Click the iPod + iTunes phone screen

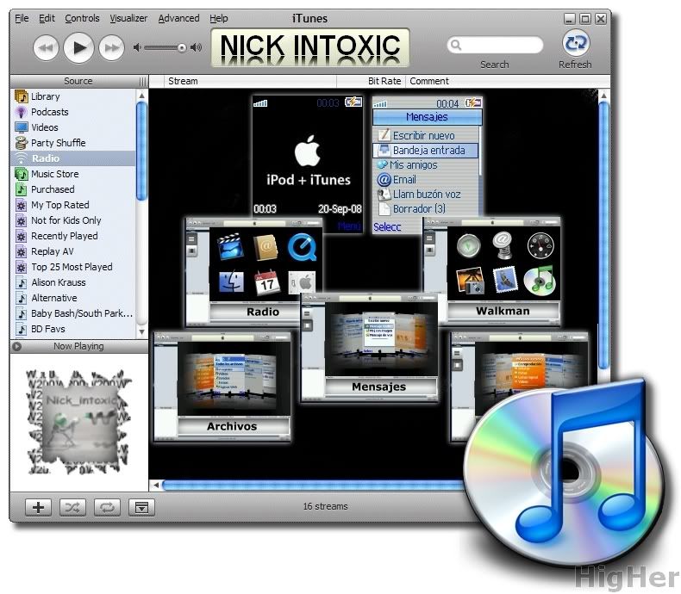click(308, 164)
